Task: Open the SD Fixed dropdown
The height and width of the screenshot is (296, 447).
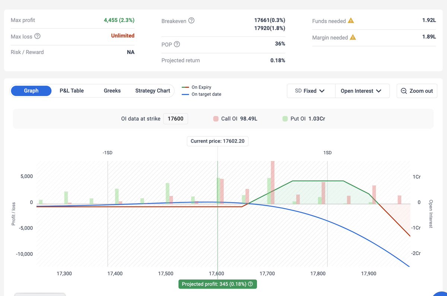Action: (x=311, y=91)
